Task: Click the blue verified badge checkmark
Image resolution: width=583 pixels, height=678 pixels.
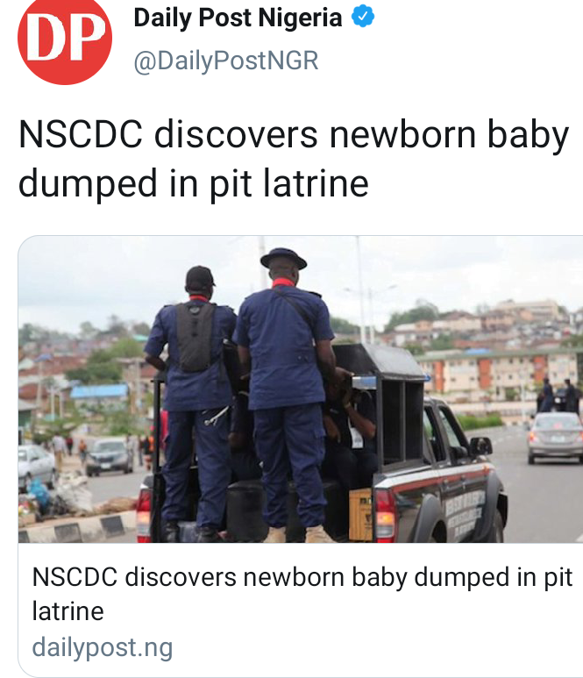Action: tap(363, 16)
